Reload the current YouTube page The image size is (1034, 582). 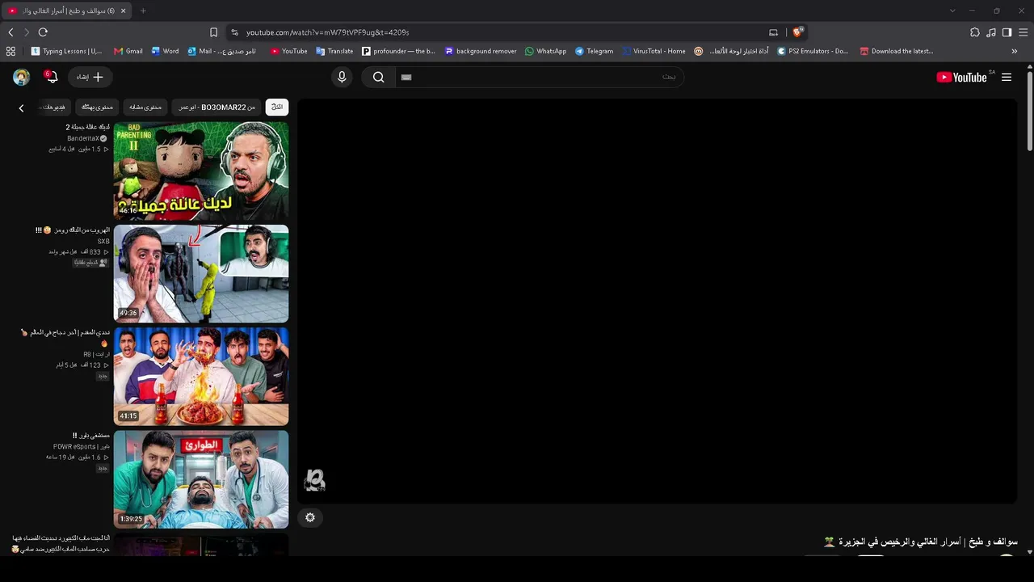pyautogui.click(x=43, y=32)
